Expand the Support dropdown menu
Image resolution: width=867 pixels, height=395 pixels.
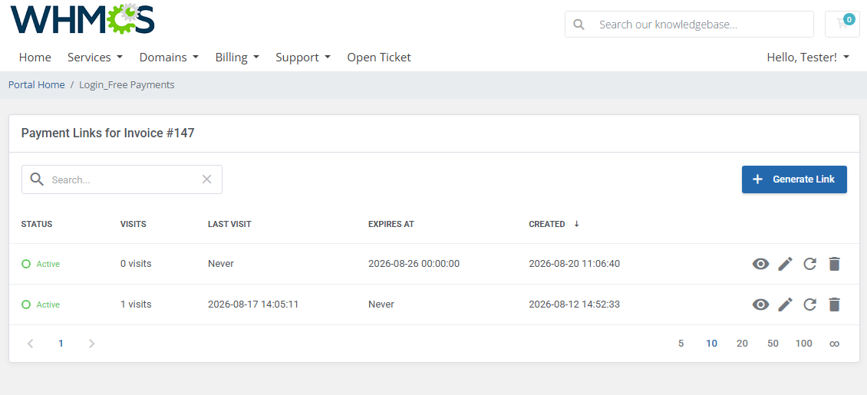(303, 57)
